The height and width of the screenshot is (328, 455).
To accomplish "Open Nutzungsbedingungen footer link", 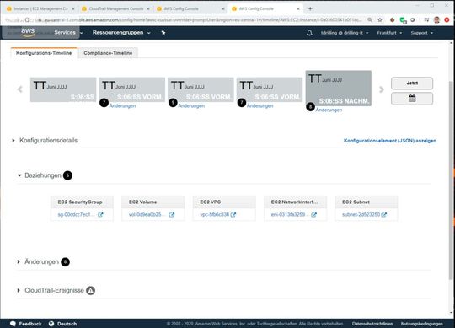I will point(422,324).
